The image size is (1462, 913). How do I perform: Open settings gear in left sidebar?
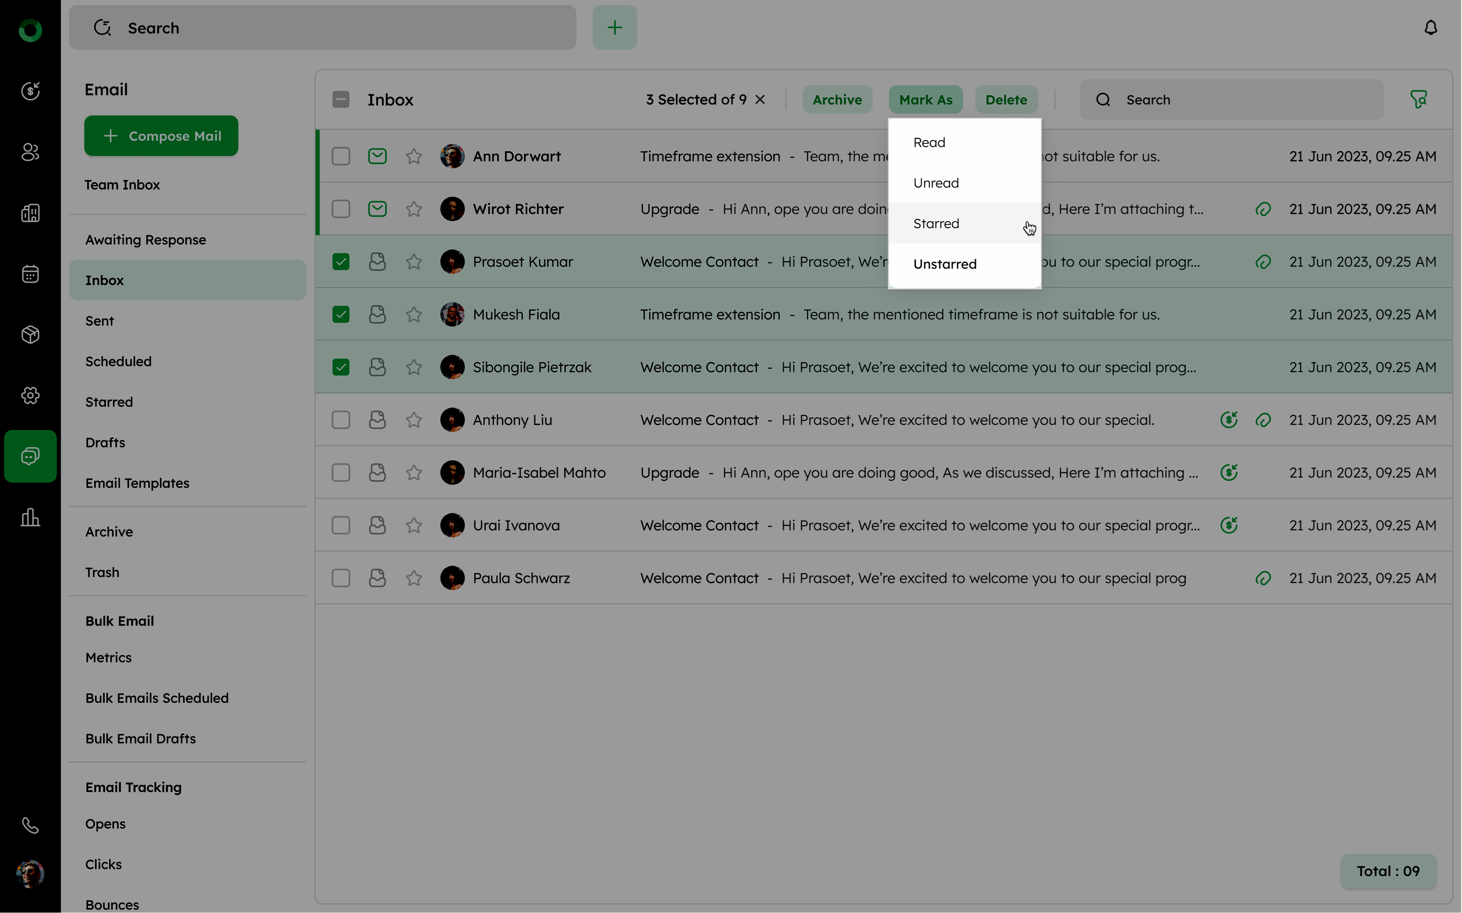(30, 395)
